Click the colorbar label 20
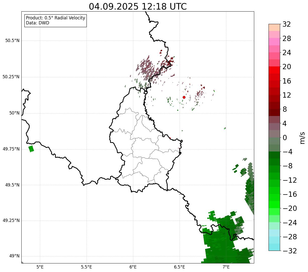This screenshot has height=272, width=308. (x=287, y=67)
